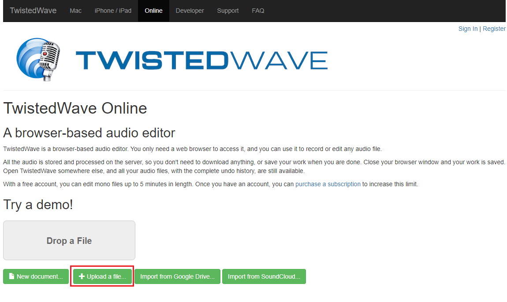Click the TwistedWave brand in navbar
The height and width of the screenshot is (302, 507).
[33, 11]
